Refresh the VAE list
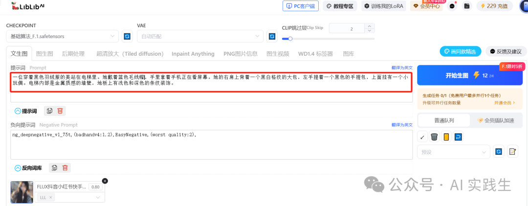The image size is (528, 206). 272,36
